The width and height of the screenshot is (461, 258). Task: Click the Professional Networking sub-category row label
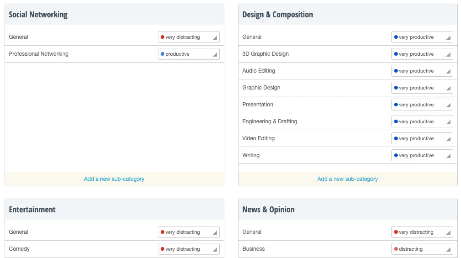(x=38, y=54)
